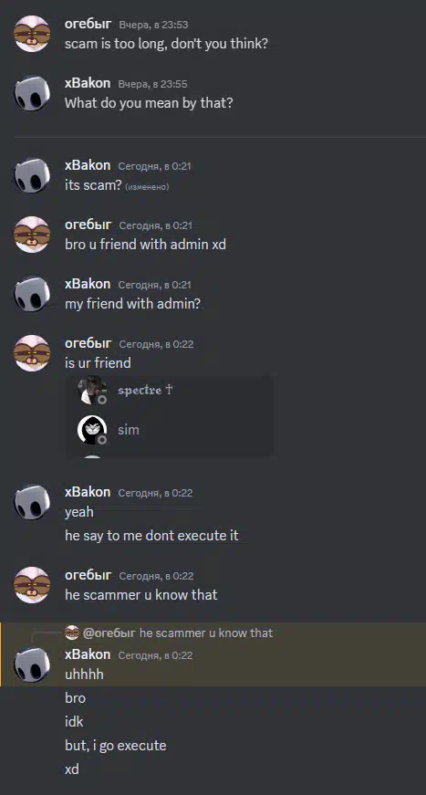Open xBakon avatar beside 'What do you mean'
This screenshot has height=795, width=426.
pyautogui.click(x=32, y=93)
